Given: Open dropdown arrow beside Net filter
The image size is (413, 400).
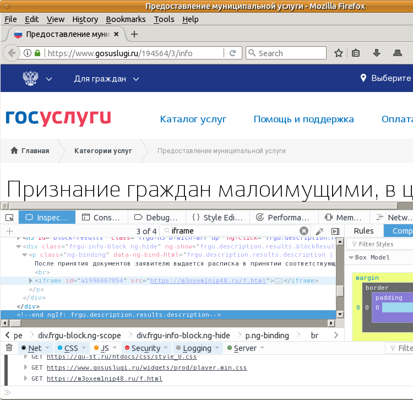Looking at the screenshot, I should [48, 348].
